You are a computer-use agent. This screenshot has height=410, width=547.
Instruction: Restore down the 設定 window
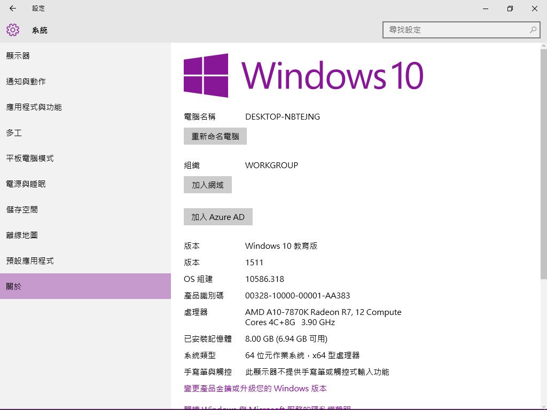coord(510,9)
